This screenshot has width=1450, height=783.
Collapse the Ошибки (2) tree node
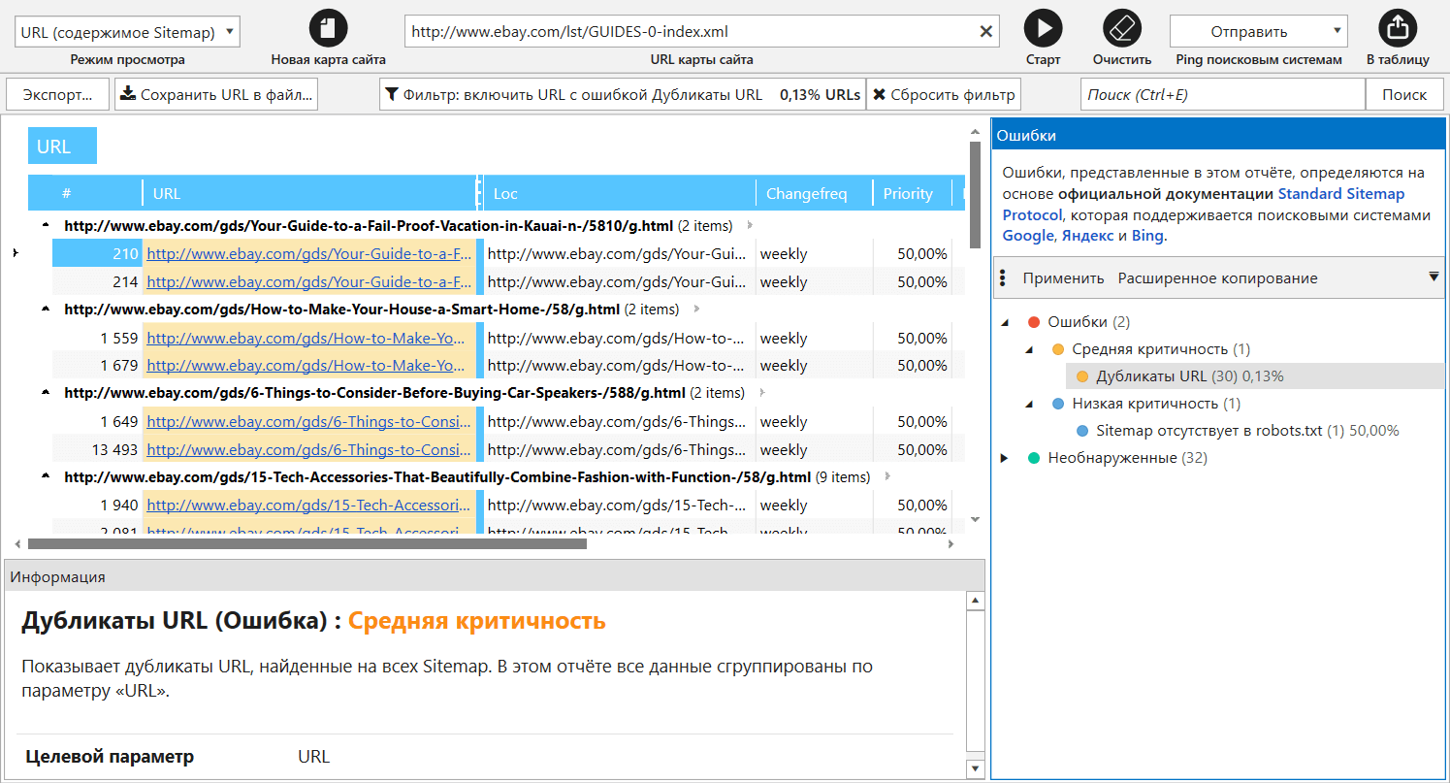1005,322
